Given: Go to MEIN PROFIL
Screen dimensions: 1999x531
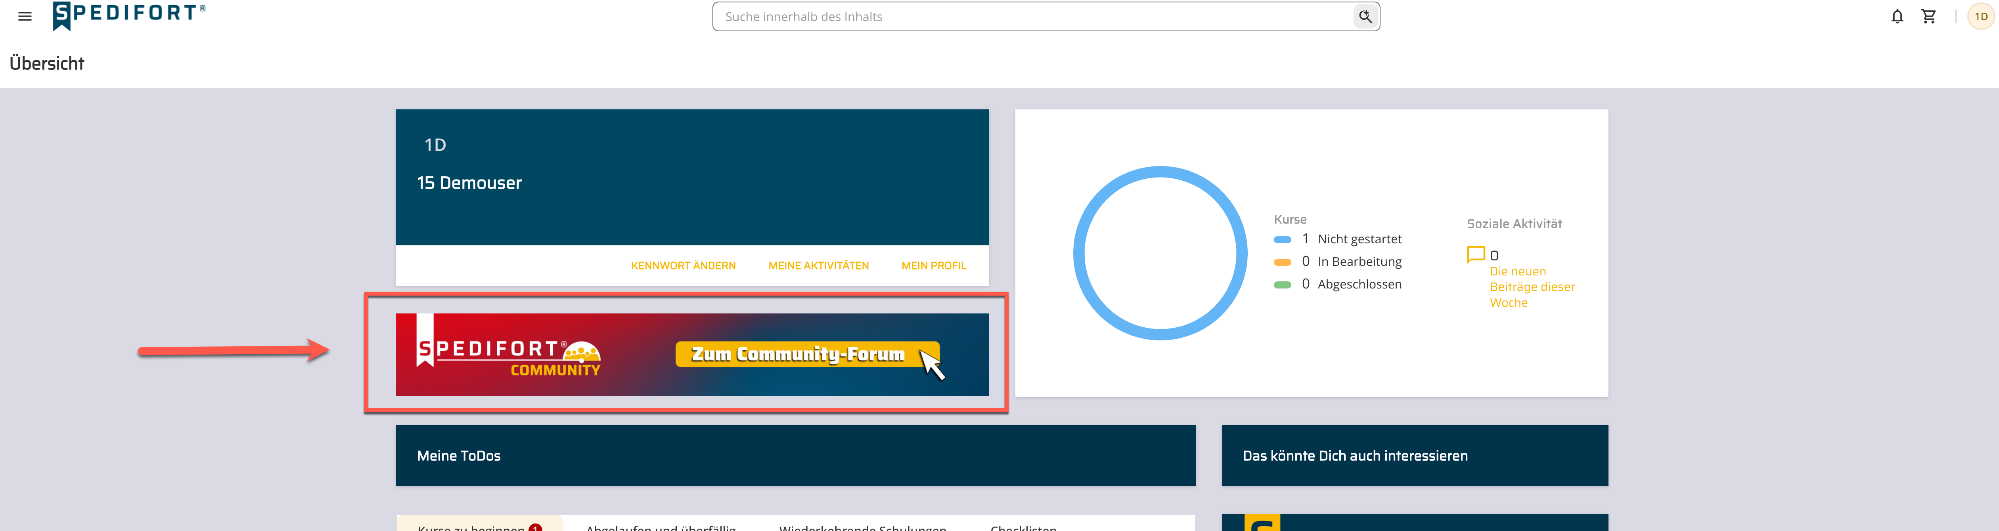Looking at the screenshot, I should pyautogui.click(x=934, y=265).
